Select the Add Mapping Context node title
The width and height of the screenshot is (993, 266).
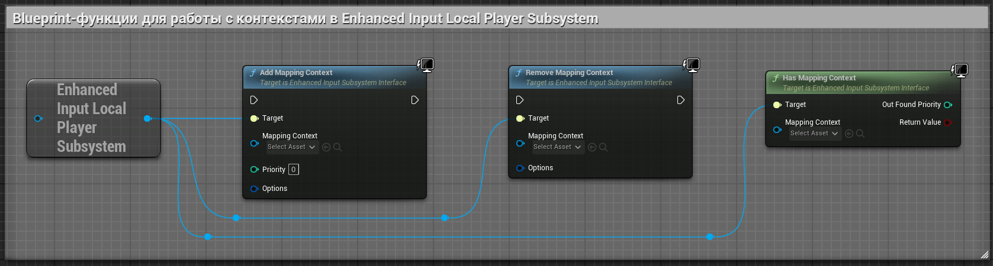tap(296, 73)
